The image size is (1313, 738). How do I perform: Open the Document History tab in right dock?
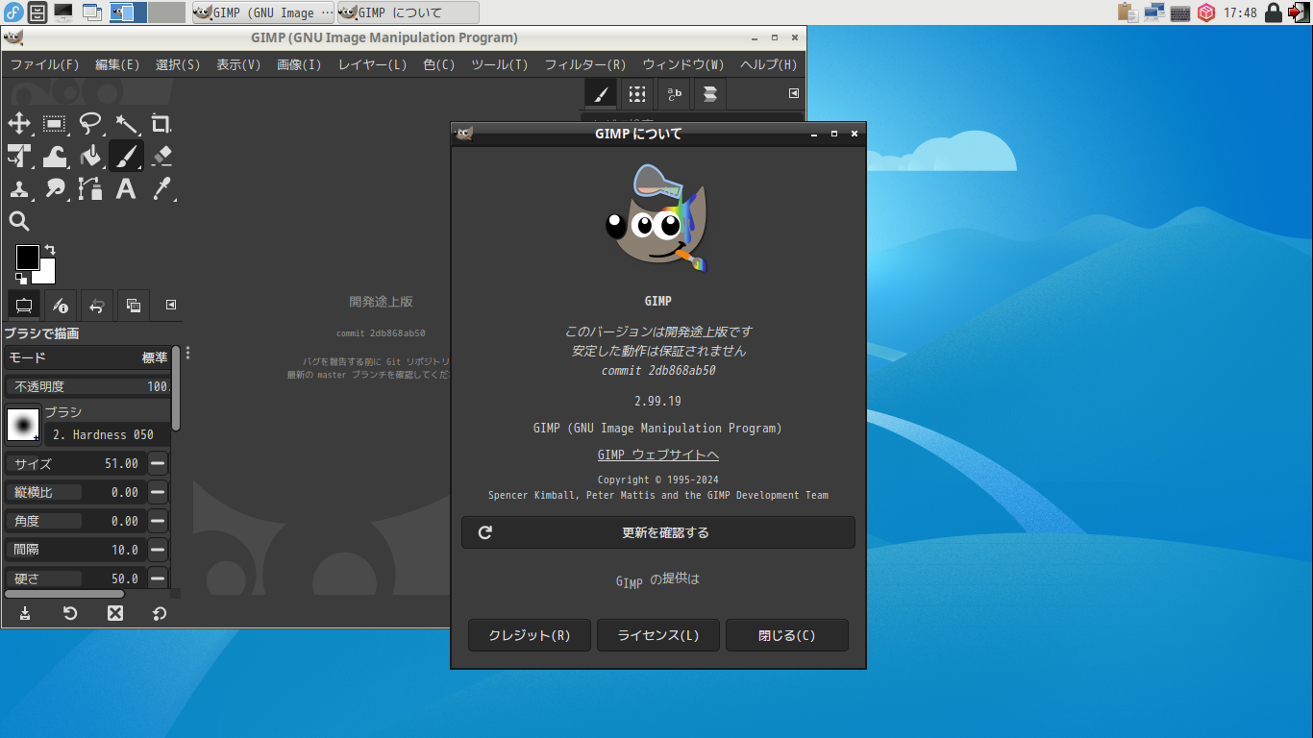(x=709, y=93)
